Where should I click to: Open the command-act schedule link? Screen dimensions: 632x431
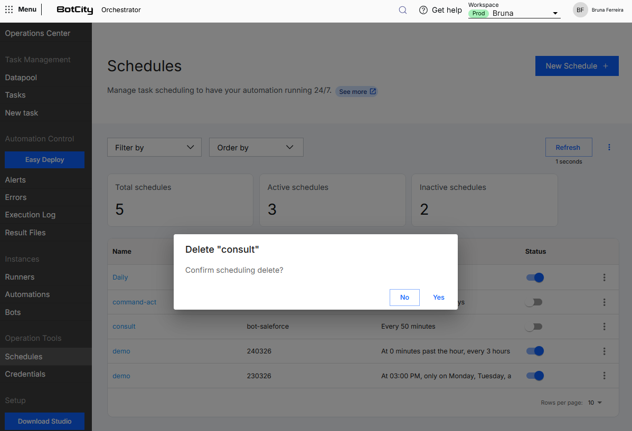point(134,302)
